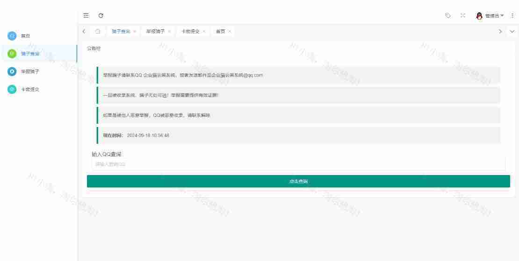The image size is (519, 261).
Task: Focus the QQ number input field
Action: pyautogui.click(x=298, y=164)
